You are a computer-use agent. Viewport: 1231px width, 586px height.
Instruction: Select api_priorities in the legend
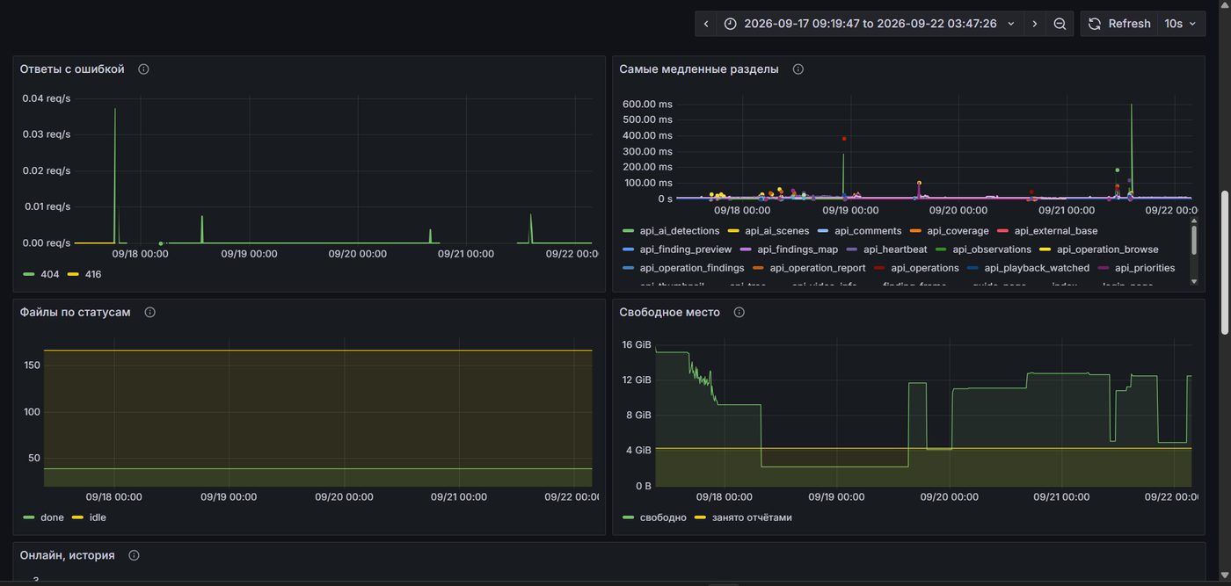(x=1145, y=268)
